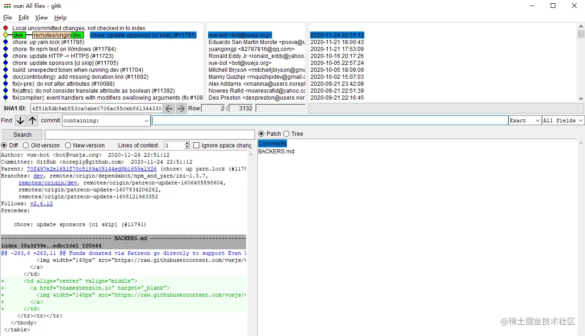The image size is (585, 336).
Task: Click the green dev branch label
Action: [x=19, y=35]
